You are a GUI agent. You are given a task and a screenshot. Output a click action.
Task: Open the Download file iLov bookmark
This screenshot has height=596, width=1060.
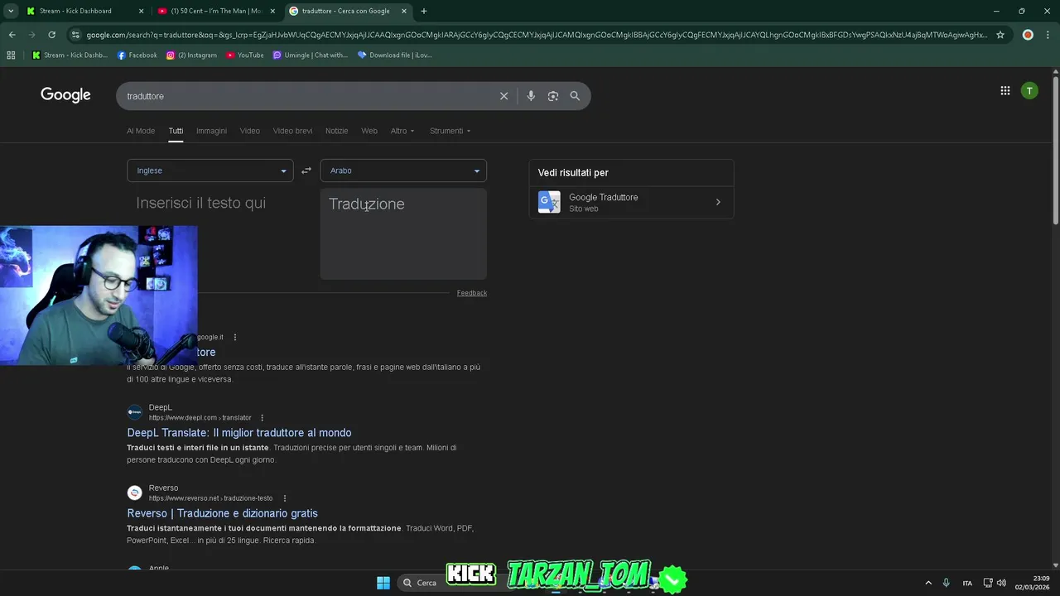(395, 55)
